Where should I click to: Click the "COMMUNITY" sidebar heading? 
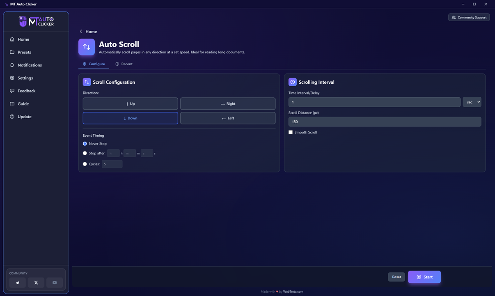pos(18,273)
